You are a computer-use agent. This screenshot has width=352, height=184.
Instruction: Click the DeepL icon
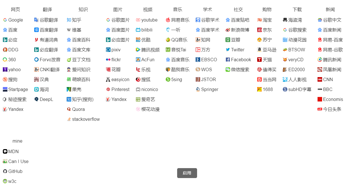pyautogui.click(x=36, y=100)
